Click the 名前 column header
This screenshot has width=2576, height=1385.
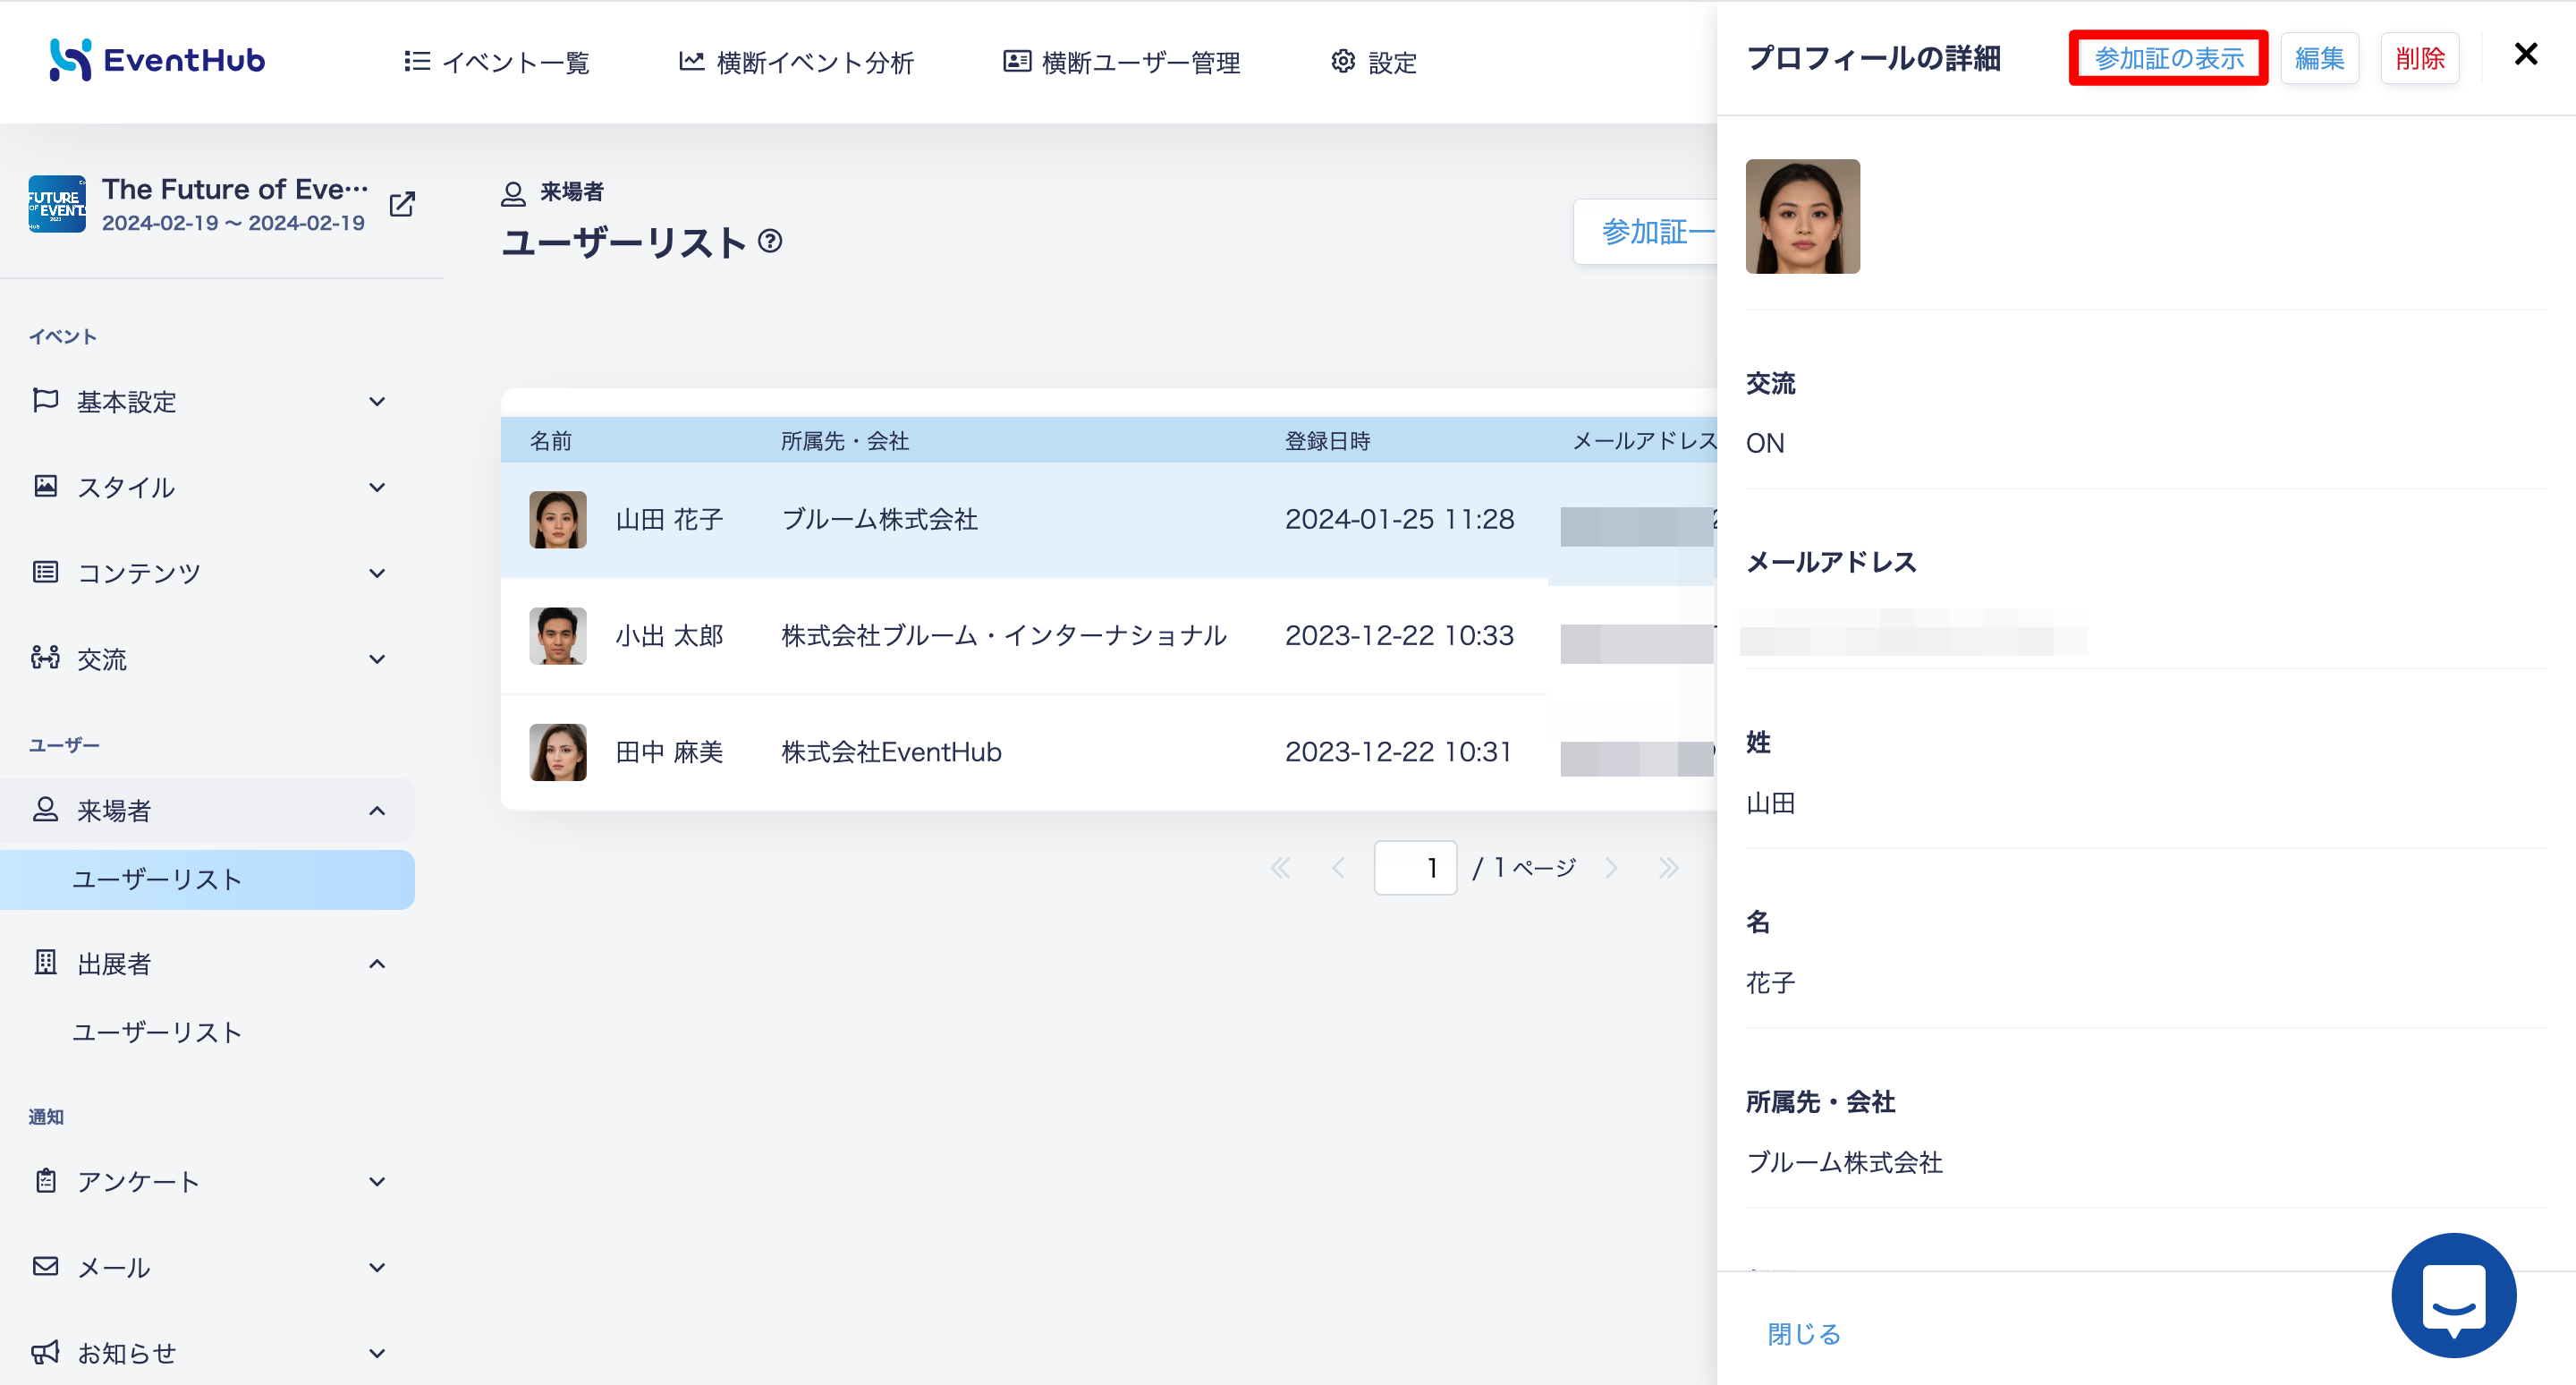click(x=551, y=441)
